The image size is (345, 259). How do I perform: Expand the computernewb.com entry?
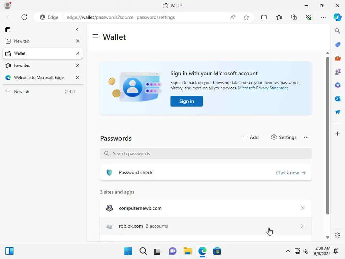(x=206, y=208)
